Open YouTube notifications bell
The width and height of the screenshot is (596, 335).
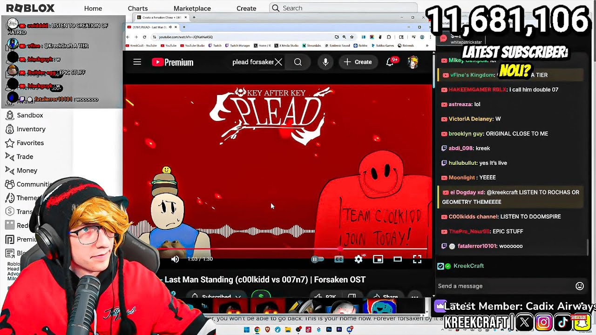(390, 62)
